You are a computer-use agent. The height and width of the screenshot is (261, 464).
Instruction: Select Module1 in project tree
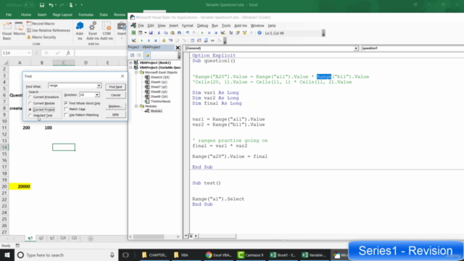(157, 111)
